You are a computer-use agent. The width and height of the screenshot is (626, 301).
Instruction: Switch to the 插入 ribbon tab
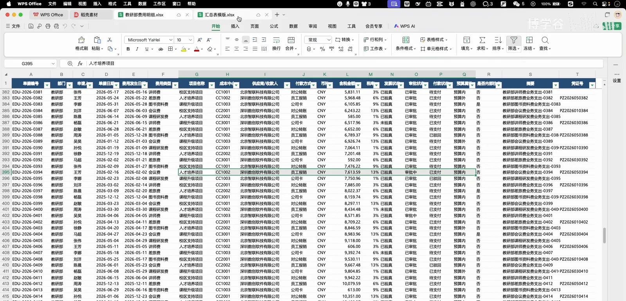(x=235, y=26)
